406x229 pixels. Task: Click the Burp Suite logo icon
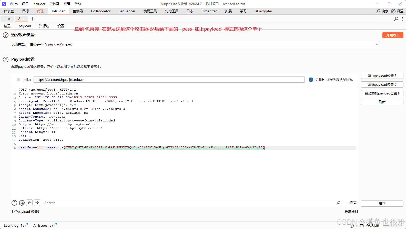4,4
